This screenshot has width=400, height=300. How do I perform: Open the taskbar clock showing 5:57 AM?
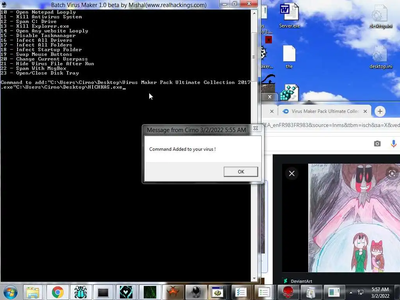(380, 293)
